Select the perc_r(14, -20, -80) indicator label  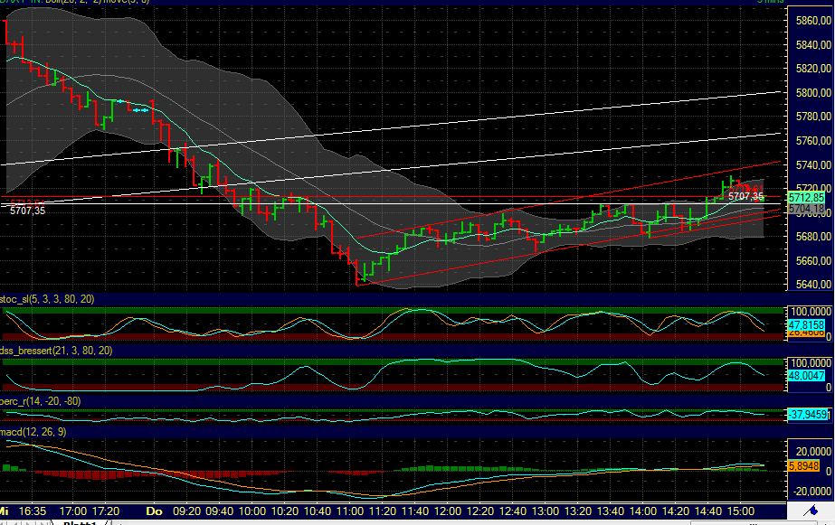41,401
